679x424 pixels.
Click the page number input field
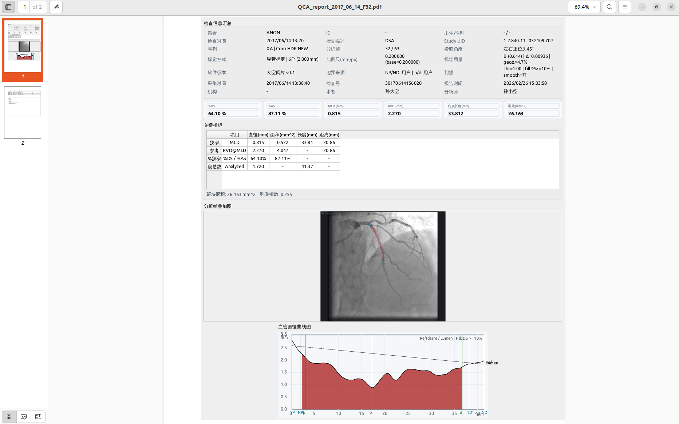tap(24, 7)
